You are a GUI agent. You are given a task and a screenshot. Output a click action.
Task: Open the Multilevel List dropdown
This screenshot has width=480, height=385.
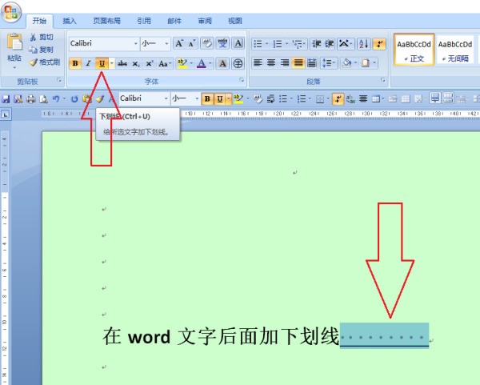298,44
